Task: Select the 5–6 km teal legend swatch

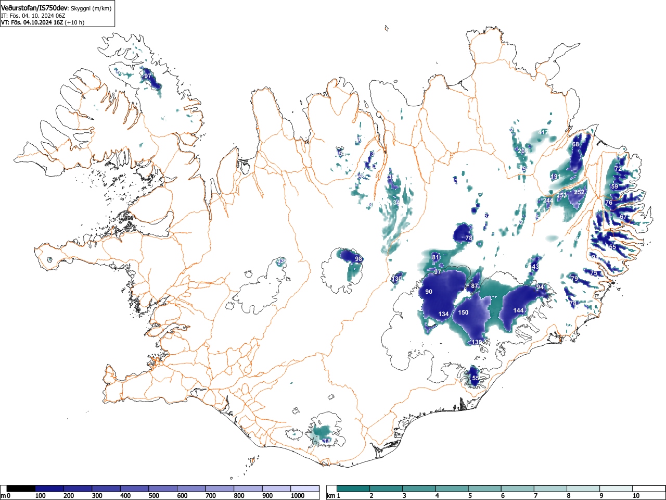Action: click(x=485, y=489)
